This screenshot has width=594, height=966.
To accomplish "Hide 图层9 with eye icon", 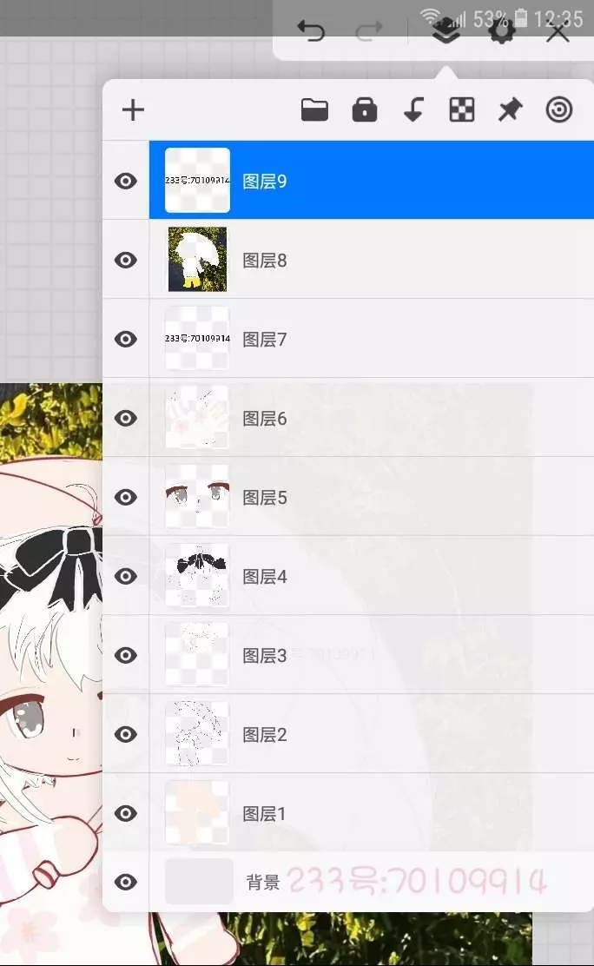I will click(x=126, y=181).
